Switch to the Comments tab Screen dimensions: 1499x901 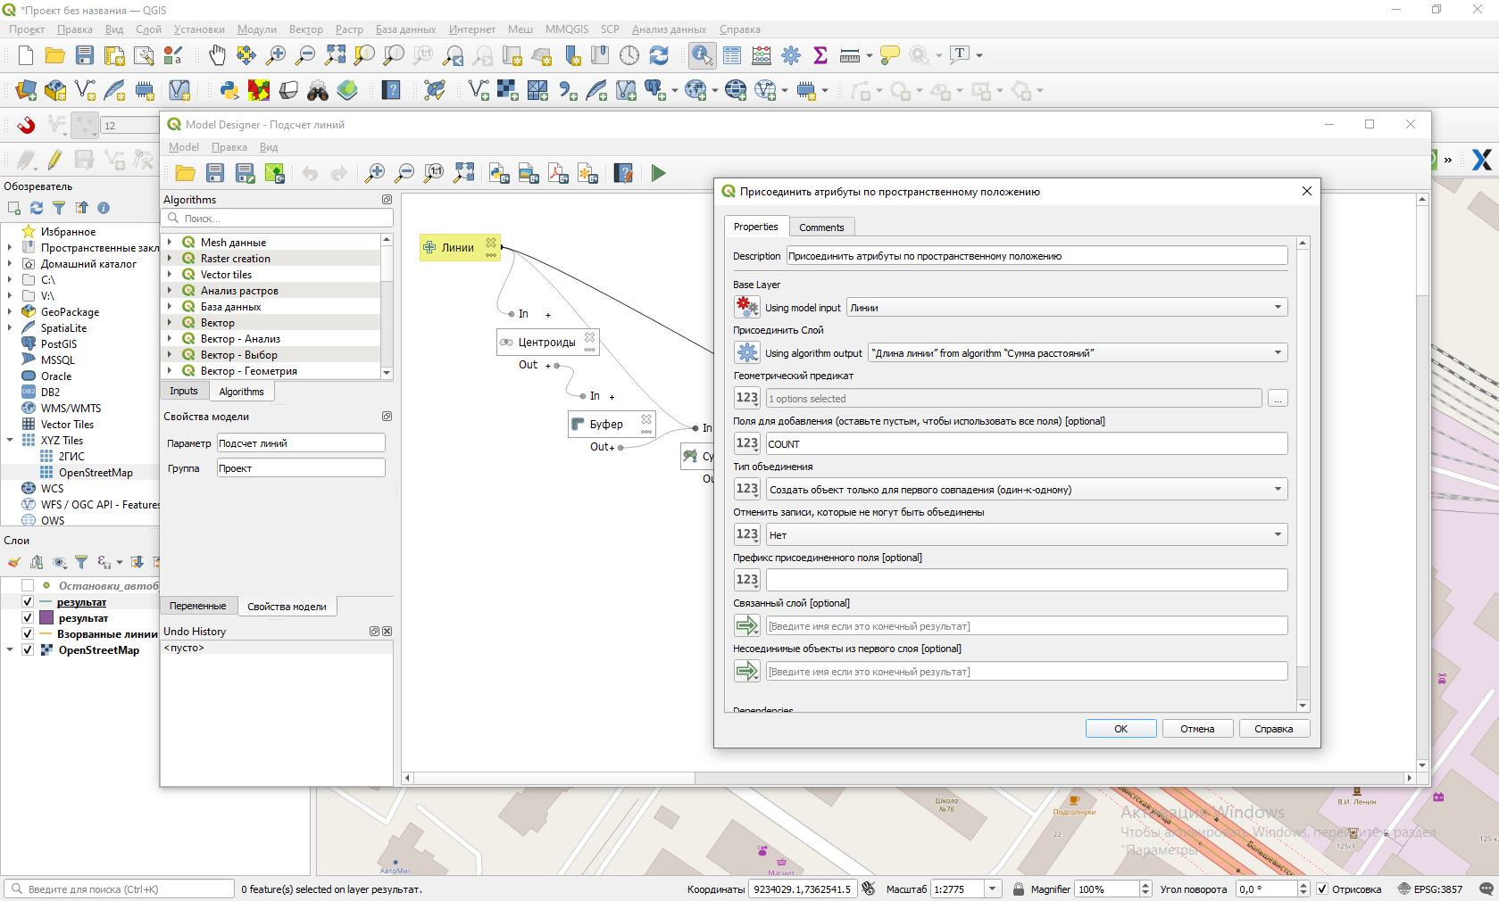[820, 227]
